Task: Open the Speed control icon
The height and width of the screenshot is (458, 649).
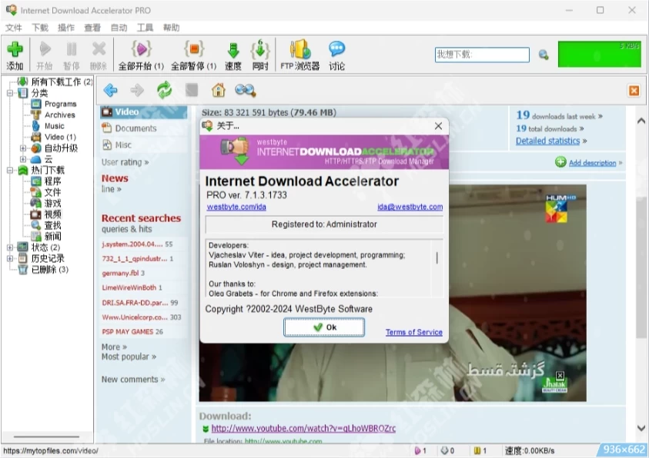Action: [x=233, y=51]
